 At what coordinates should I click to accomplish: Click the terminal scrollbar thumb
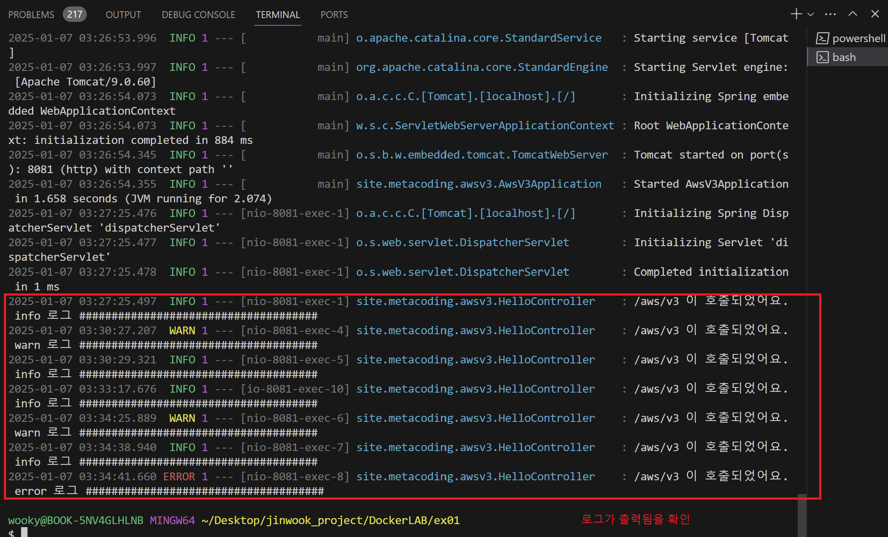pos(802,515)
